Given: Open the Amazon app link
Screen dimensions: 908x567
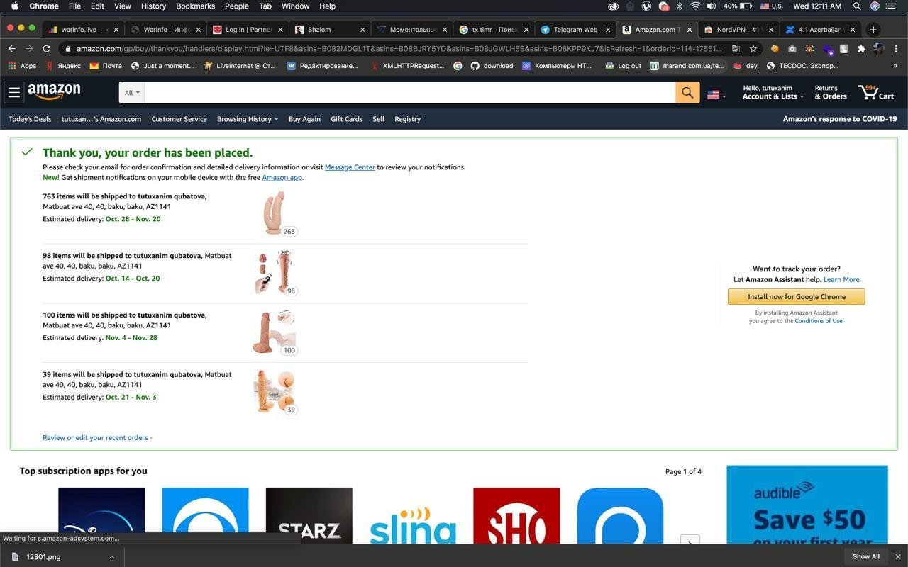Looking at the screenshot, I should click(282, 177).
